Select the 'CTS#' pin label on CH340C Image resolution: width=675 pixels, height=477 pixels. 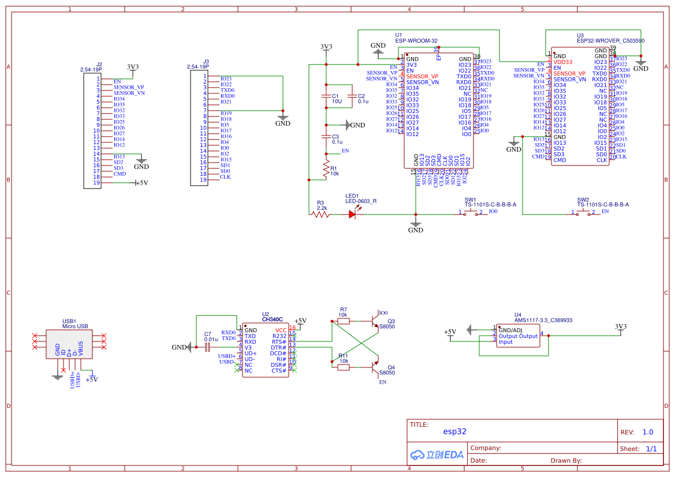tap(279, 371)
